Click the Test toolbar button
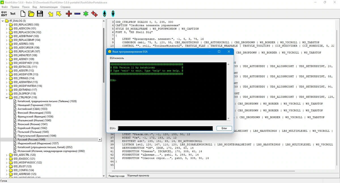Image resolution: width=340 pixels, height=183 pixels. coord(13,14)
